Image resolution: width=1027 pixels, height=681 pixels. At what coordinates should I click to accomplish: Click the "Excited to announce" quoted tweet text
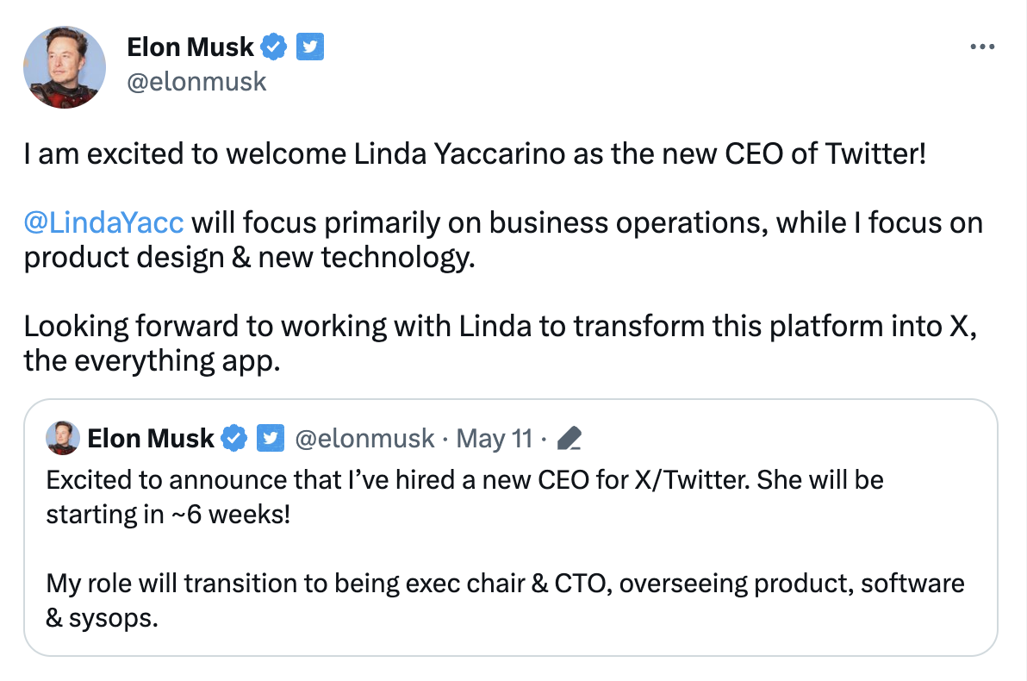464,479
